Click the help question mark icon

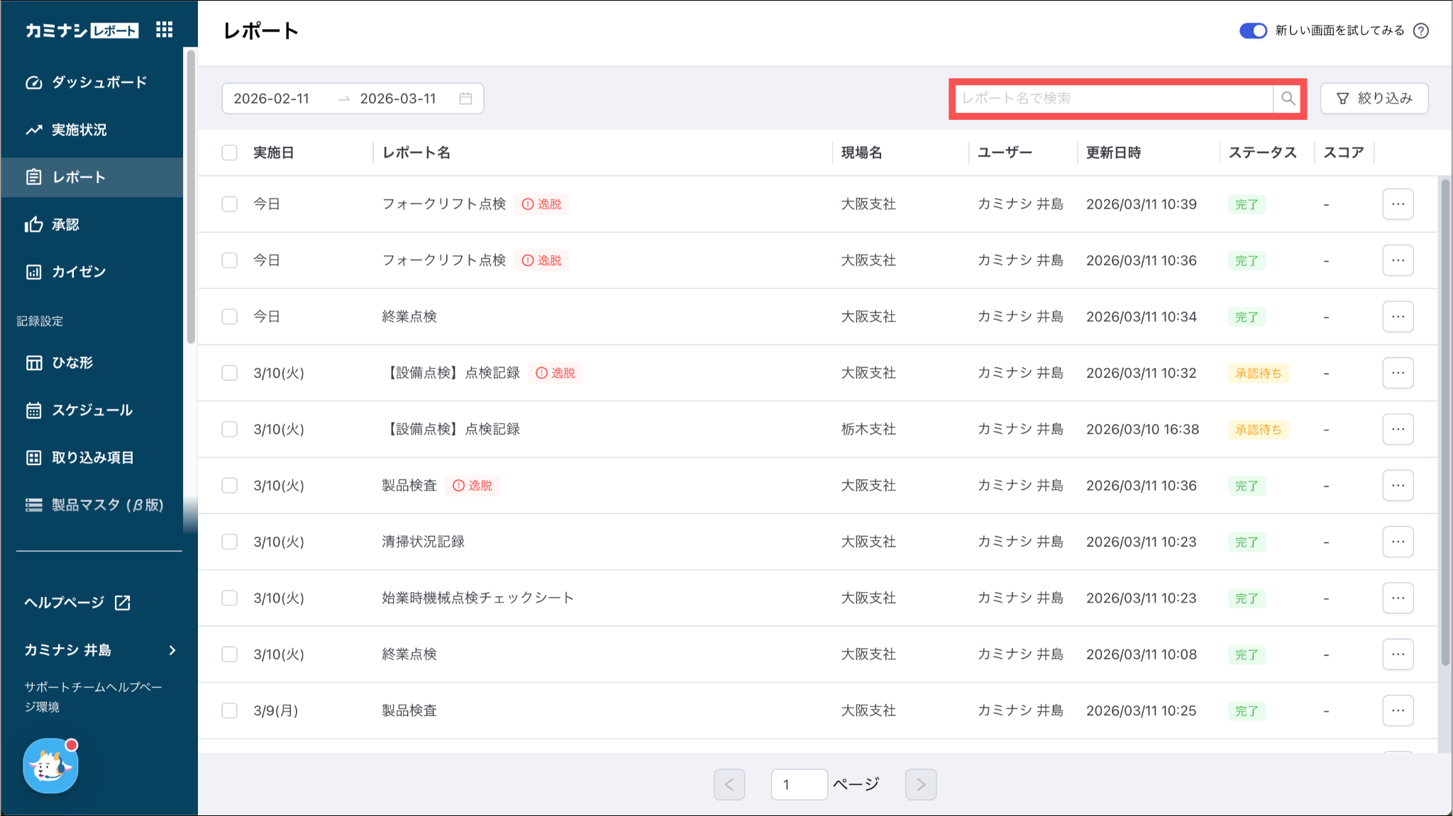click(1421, 30)
